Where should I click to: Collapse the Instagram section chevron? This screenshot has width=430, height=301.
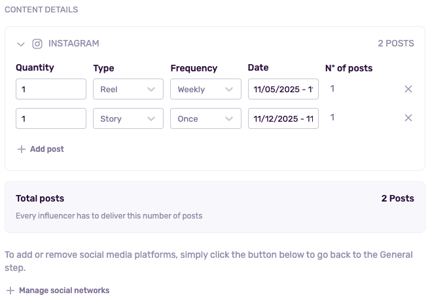[x=21, y=44]
